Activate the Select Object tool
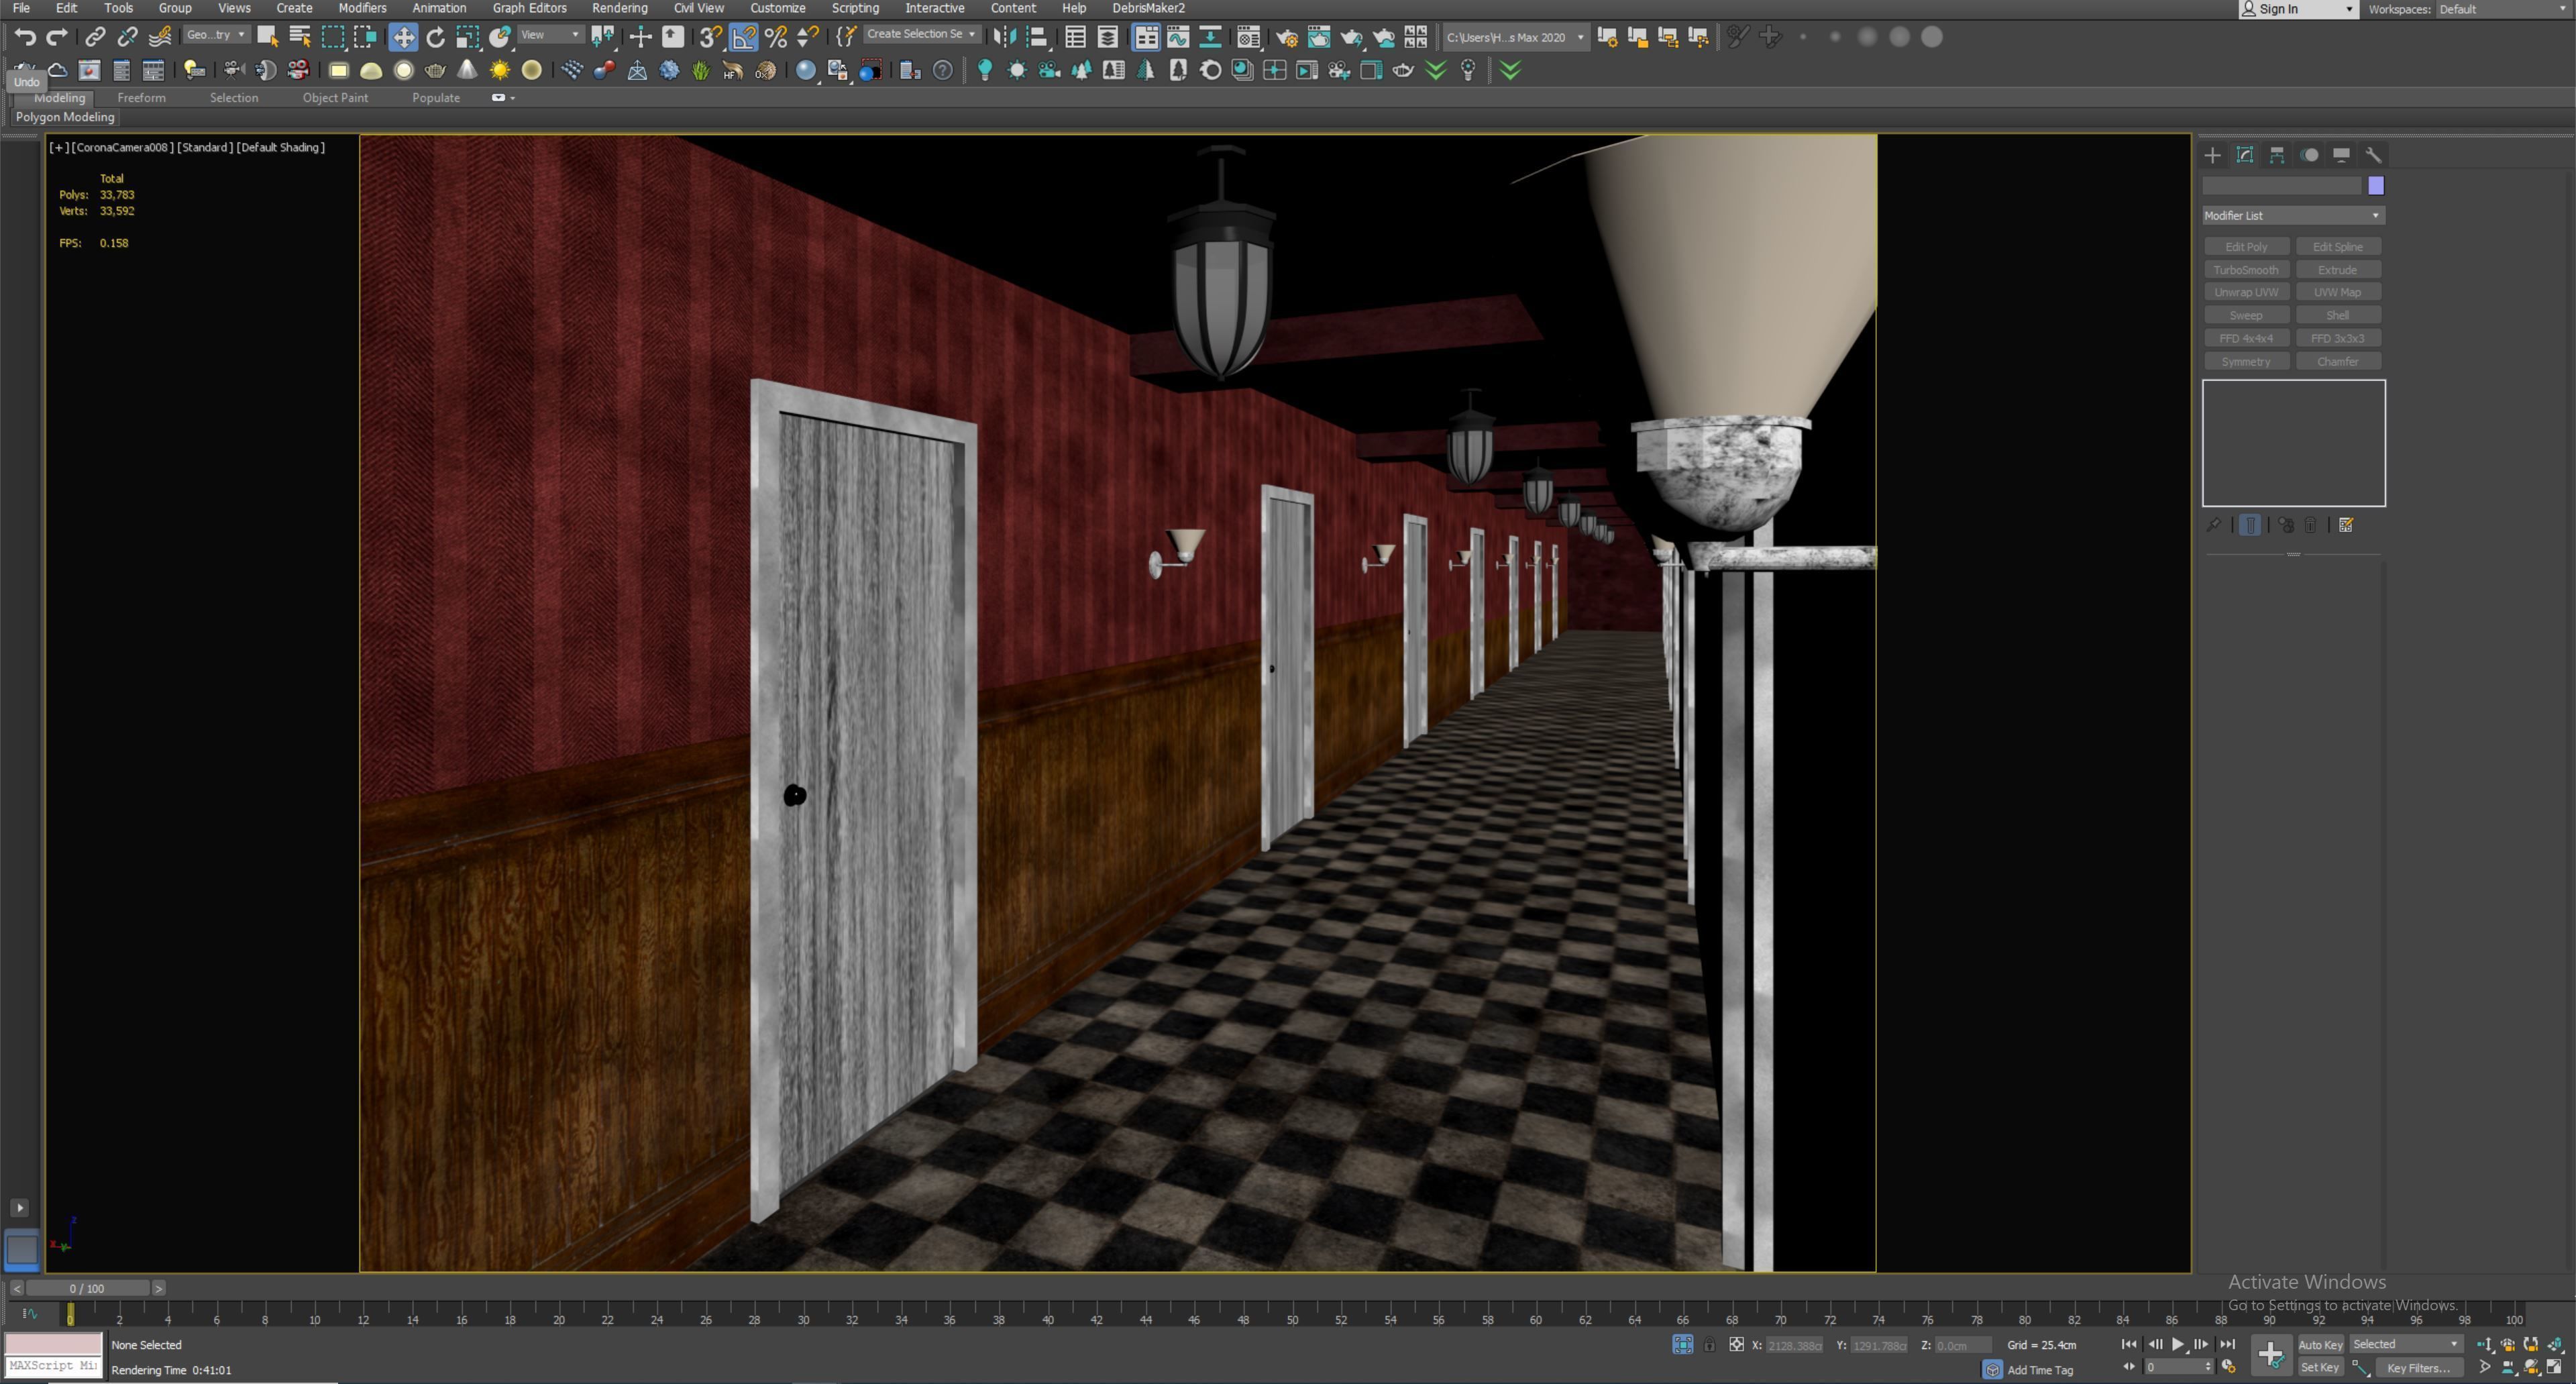This screenshot has height=1384, width=2576. (x=267, y=37)
